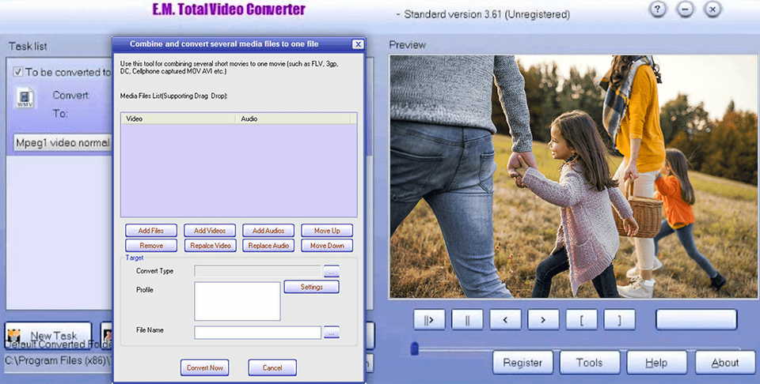Click the help question mark icon
Viewport: 760px width, 384px height.
[x=657, y=9]
